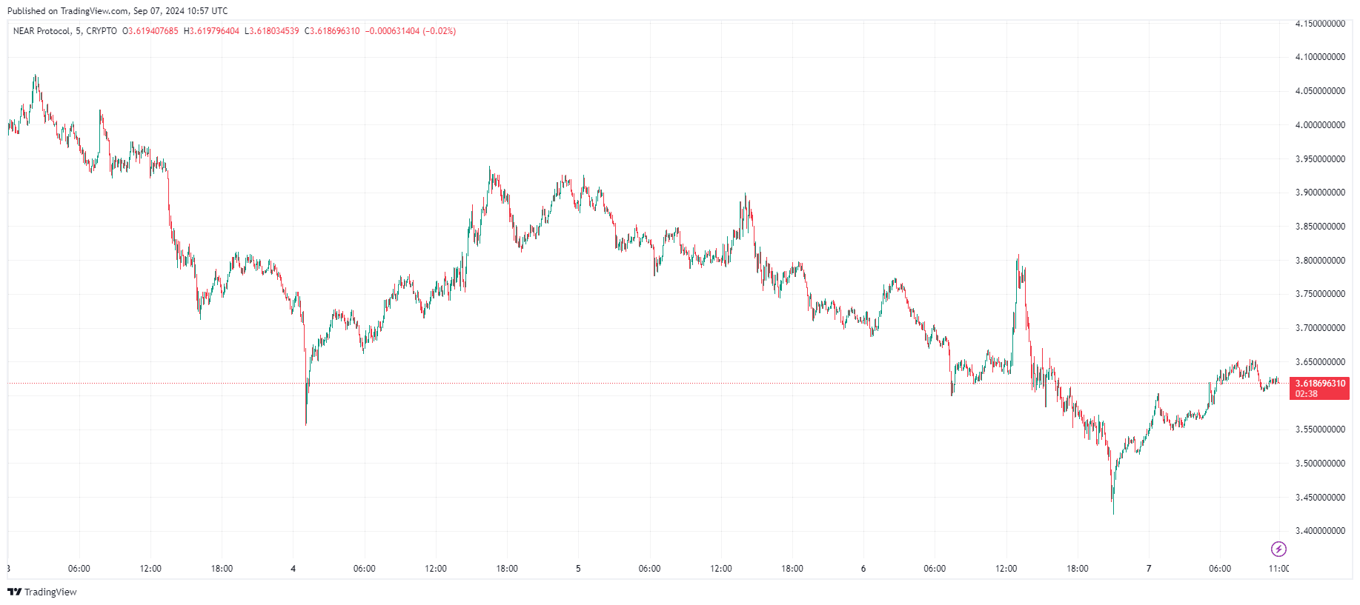Image resolution: width=1360 pixels, height=605 pixels.
Task: Click the 3.450000000 price axis label
Action: click(x=1320, y=498)
